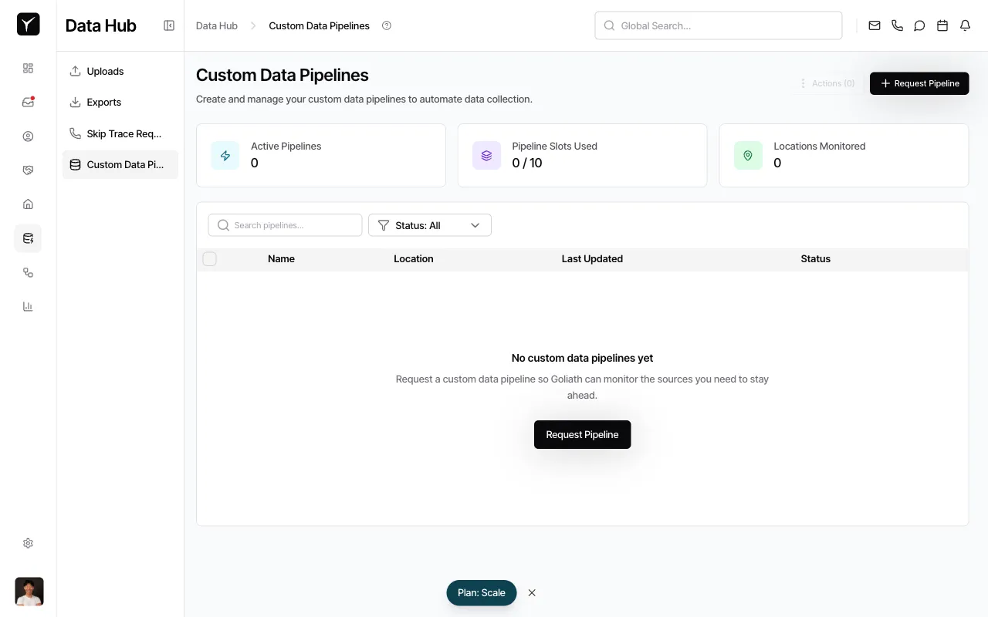Open Data Hub breadcrumb link
Screen dimensions: 988x617
[x=216, y=25]
